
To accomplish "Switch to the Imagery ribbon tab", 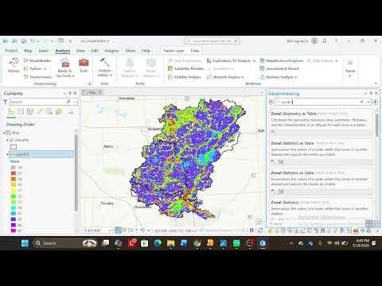I will click(x=111, y=51).
